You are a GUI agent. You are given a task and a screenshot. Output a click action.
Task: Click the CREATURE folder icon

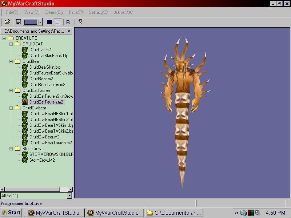coord(11,38)
